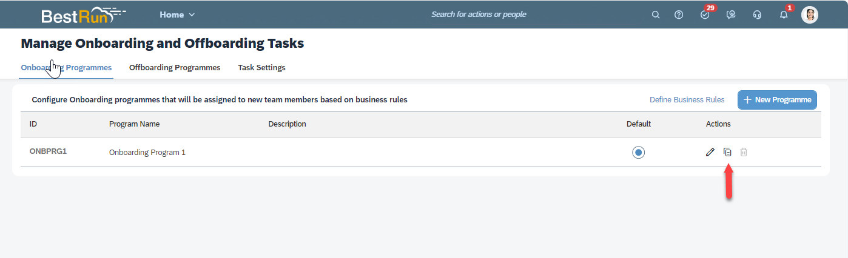Click the headset support icon
The width and height of the screenshot is (848, 258).
(x=757, y=15)
